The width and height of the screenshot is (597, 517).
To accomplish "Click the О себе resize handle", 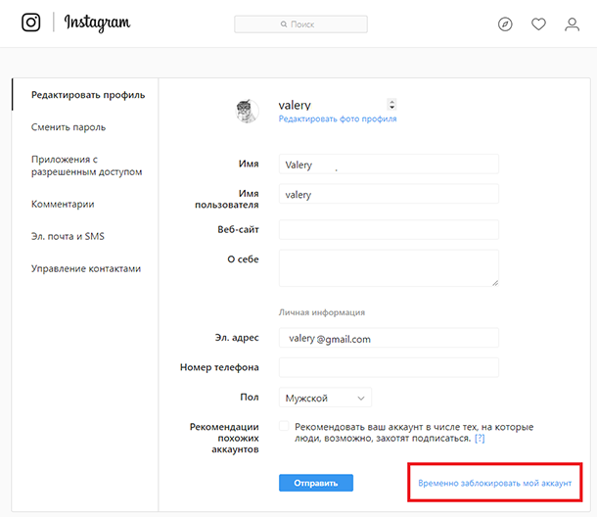I will pos(495,283).
